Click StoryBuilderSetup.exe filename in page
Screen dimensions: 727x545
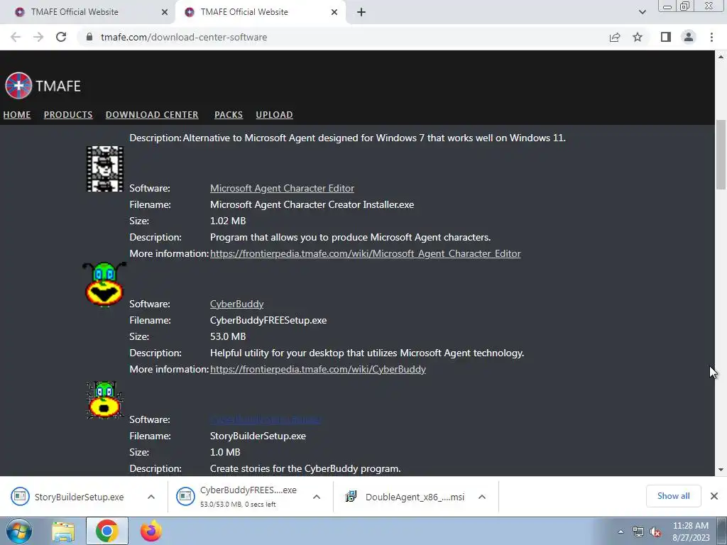tap(258, 436)
